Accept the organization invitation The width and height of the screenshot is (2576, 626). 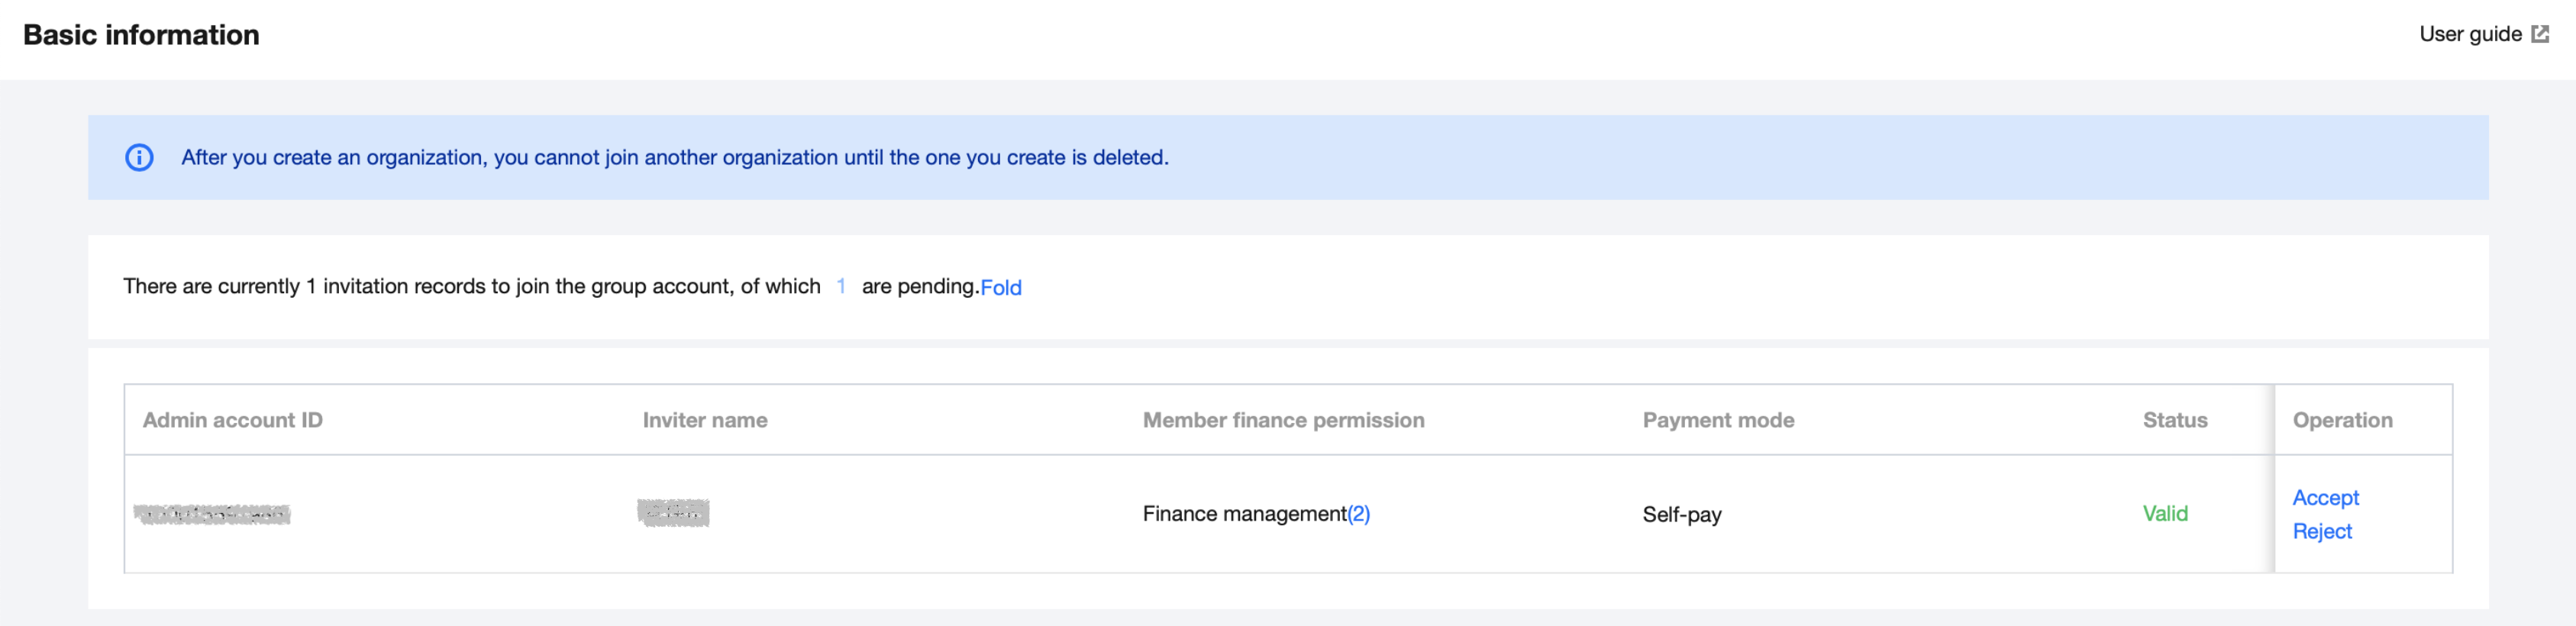pos(2325,498)
